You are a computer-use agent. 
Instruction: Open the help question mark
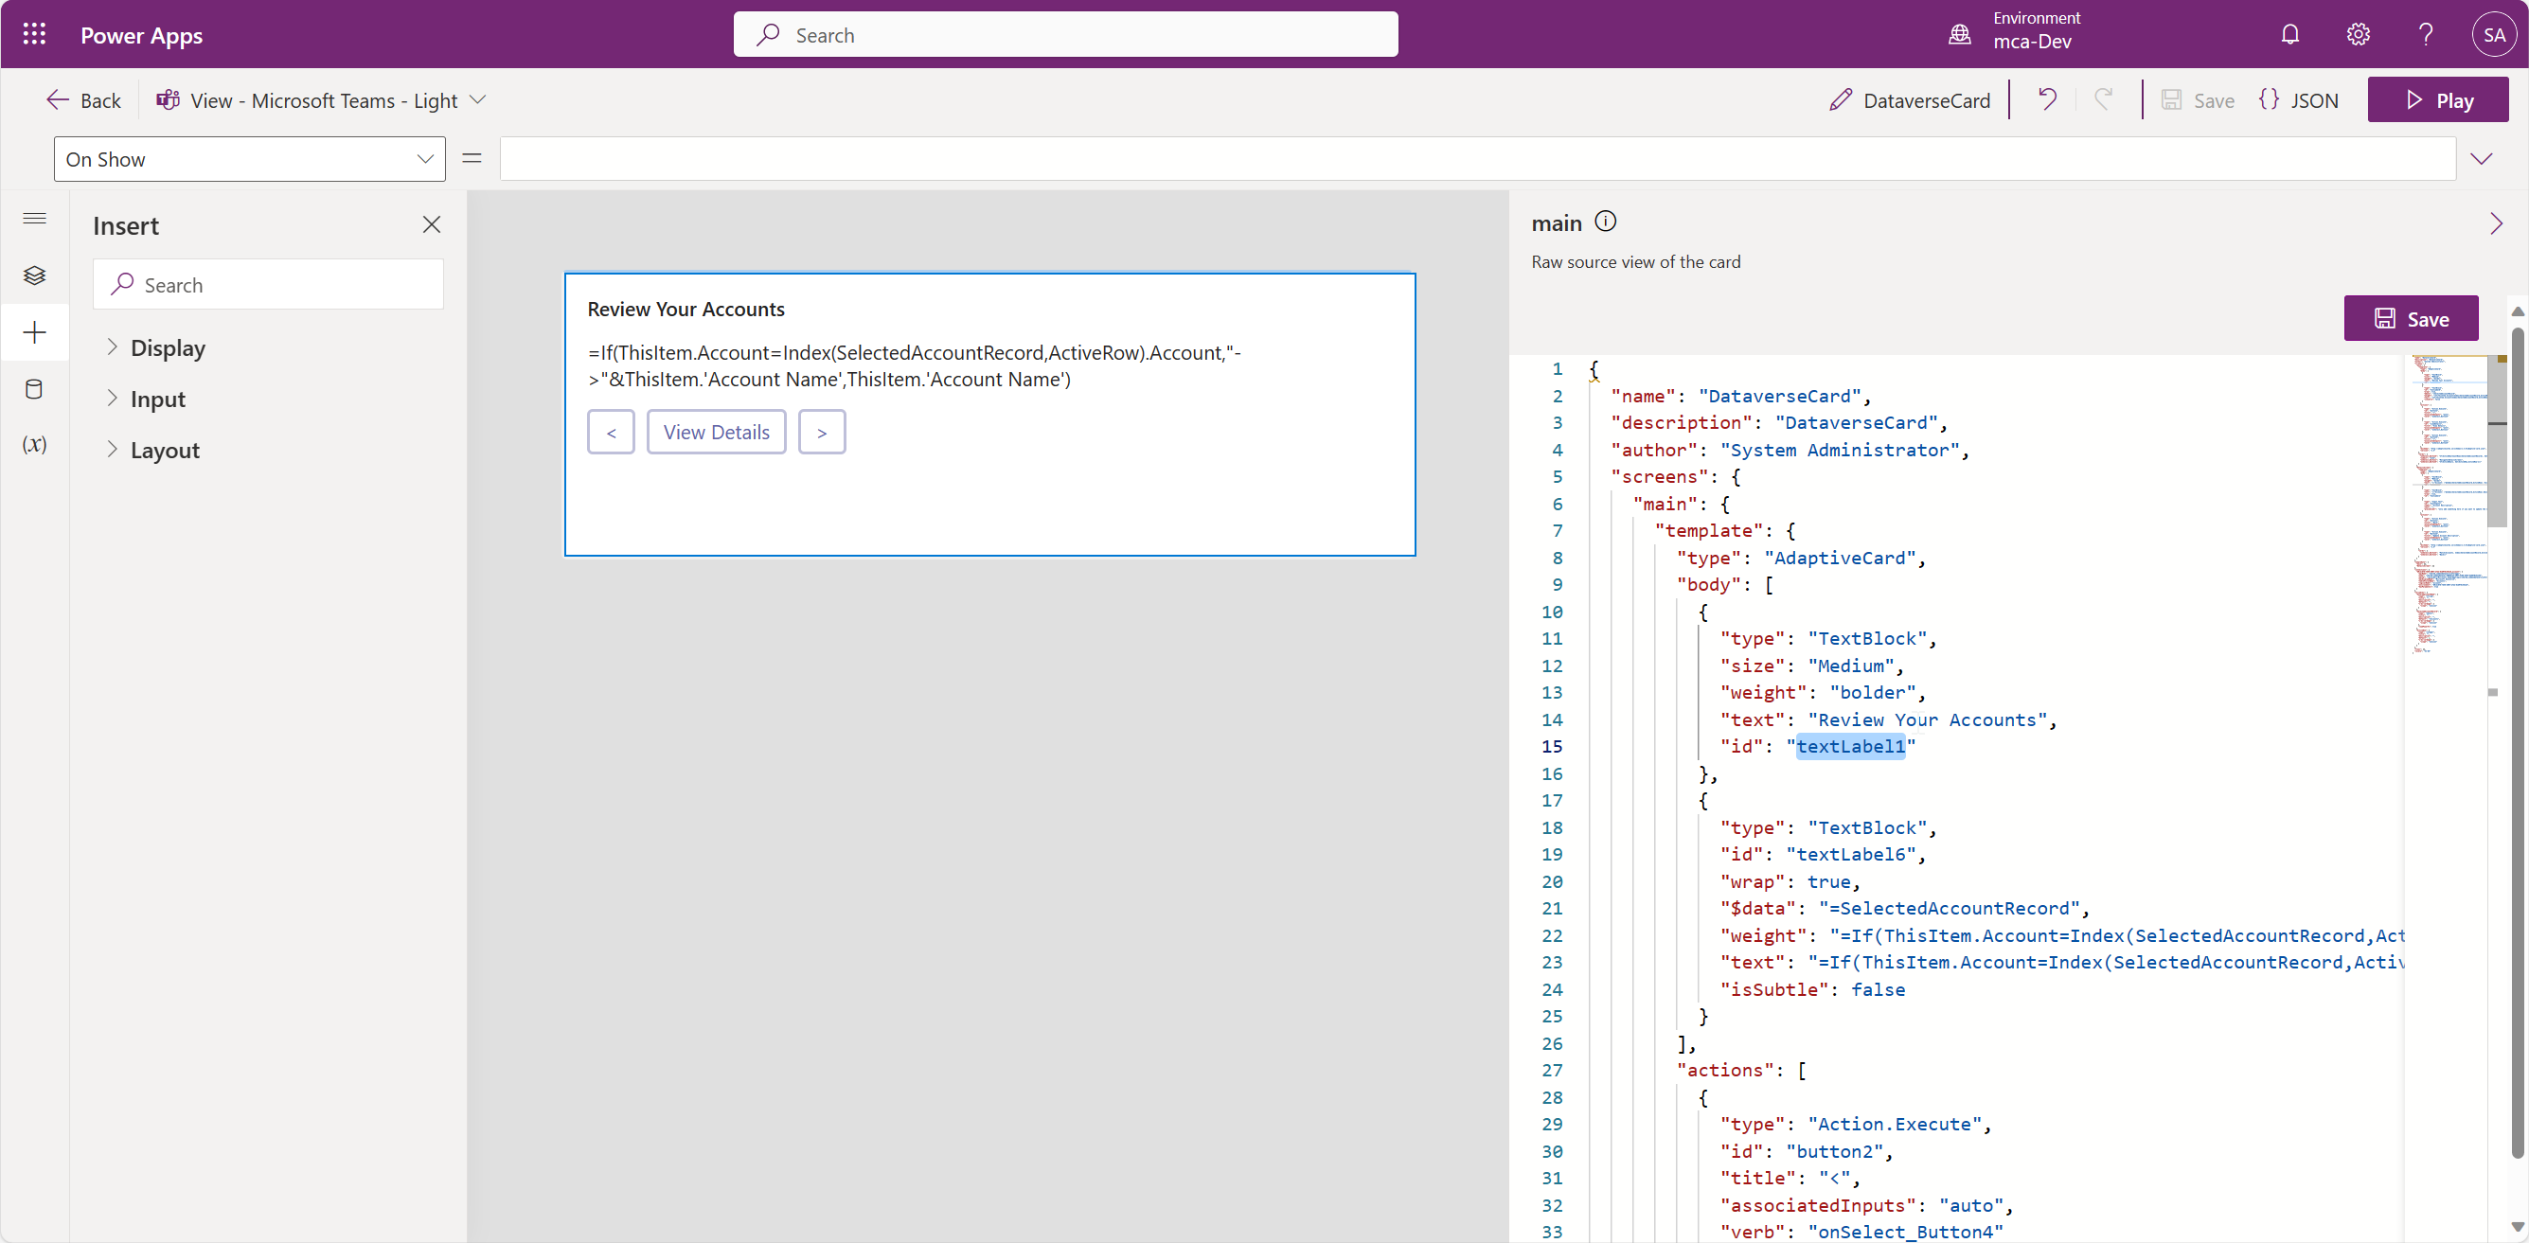point(2426,33)
